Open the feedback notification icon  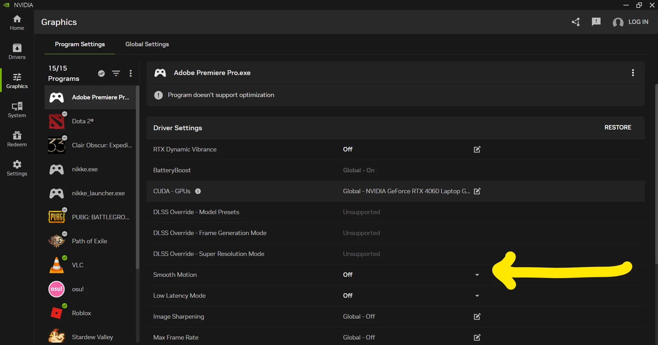point(596,22)
